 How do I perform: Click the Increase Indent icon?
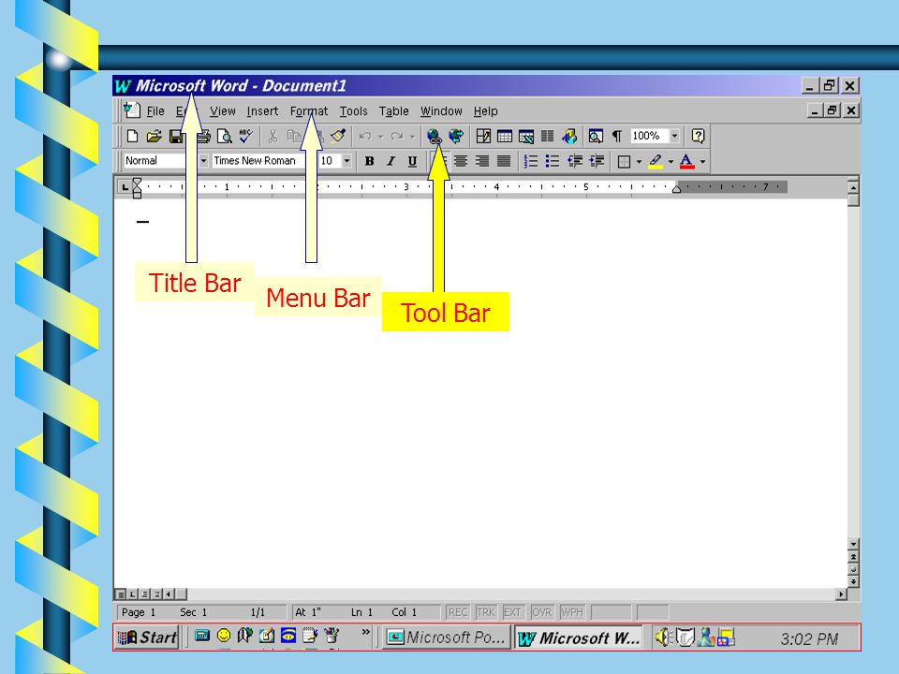597,161
